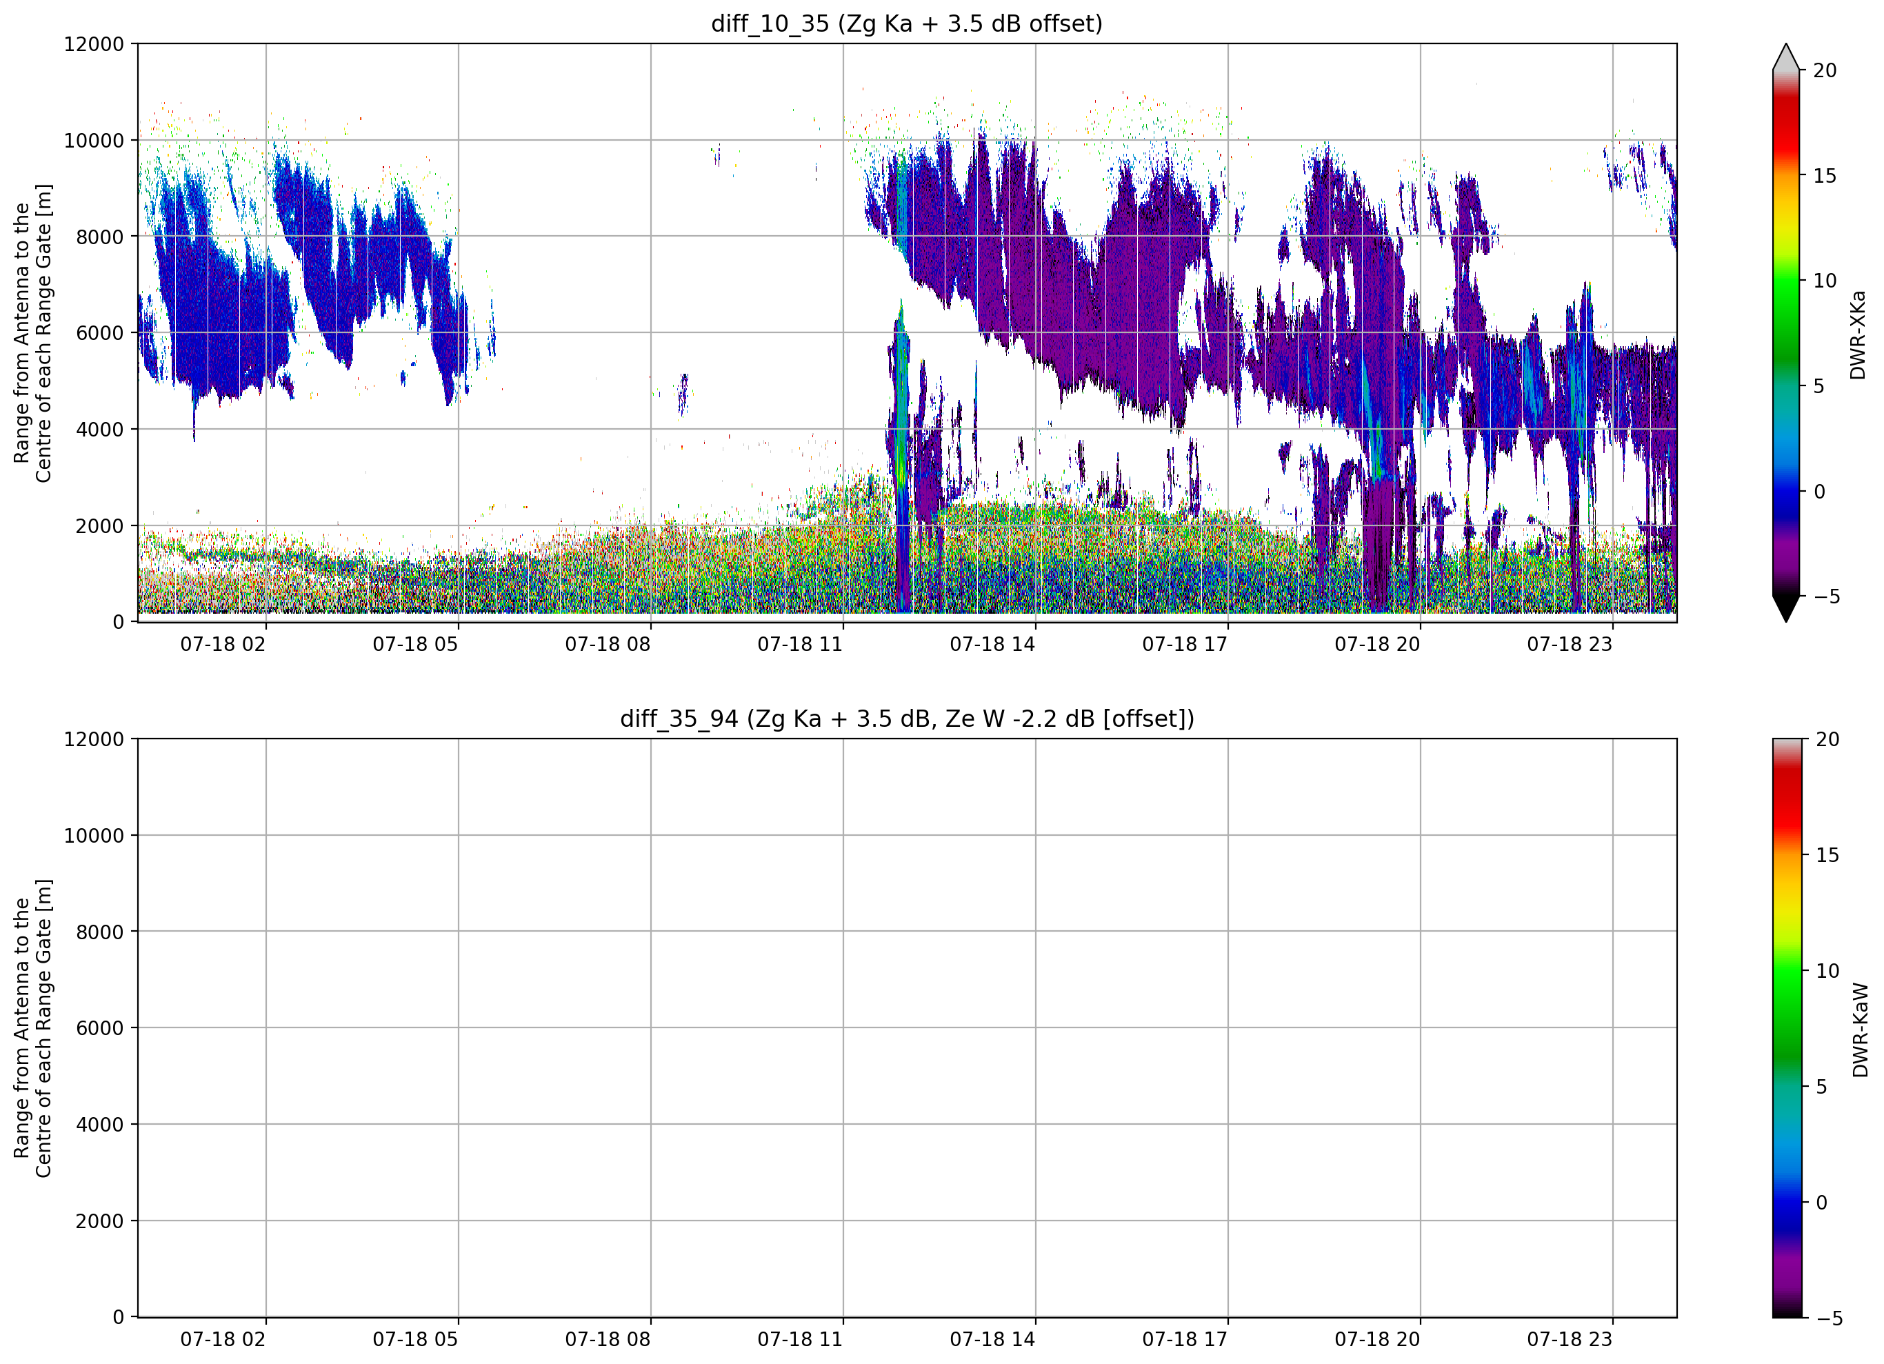1884x1364 pixels.
Task: Click y-tick "10000" of the diff_35_94 plot
Action: (x=94, y=836)
